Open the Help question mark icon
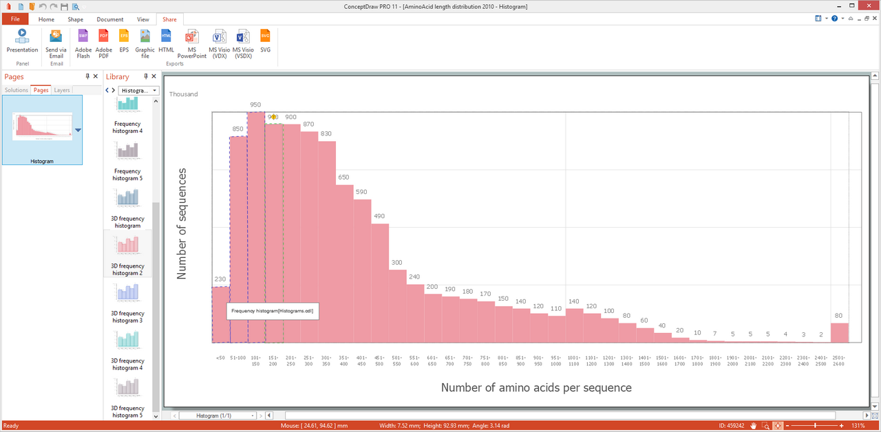This screenshot has width=881, height=432. [834, 19]
